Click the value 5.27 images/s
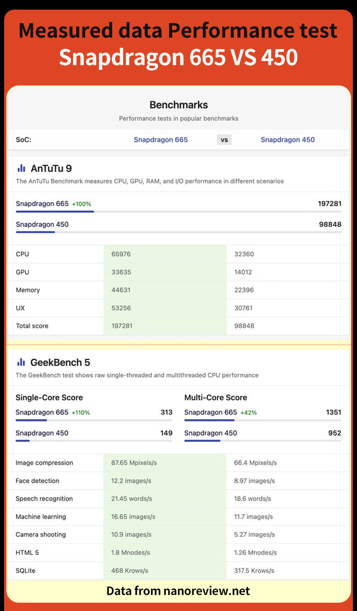Image resolution: width=357 pixels, height=611 pixels. 255,534
